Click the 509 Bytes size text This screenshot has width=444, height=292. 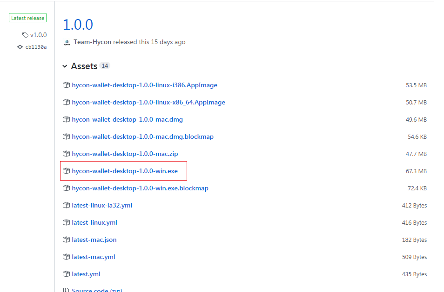(414, 257)
